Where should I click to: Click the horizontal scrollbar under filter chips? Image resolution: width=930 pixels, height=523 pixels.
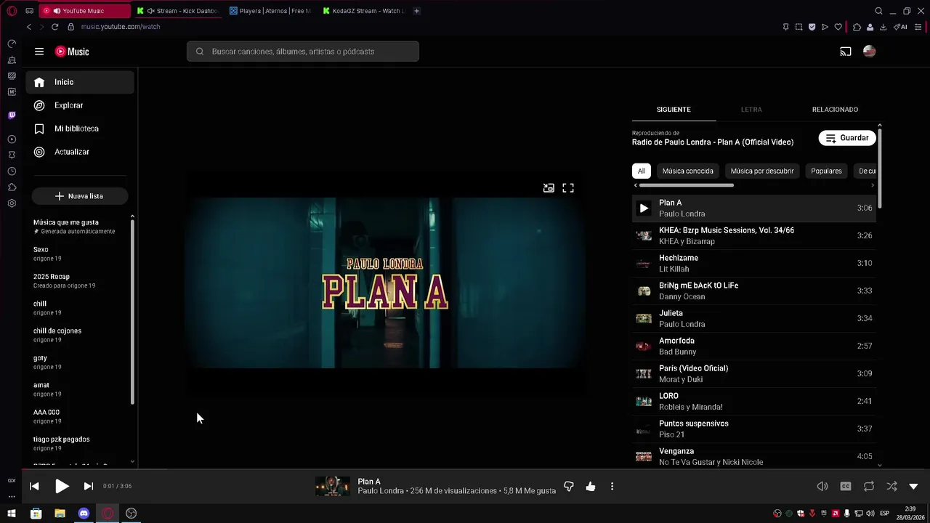pos(687,185)
